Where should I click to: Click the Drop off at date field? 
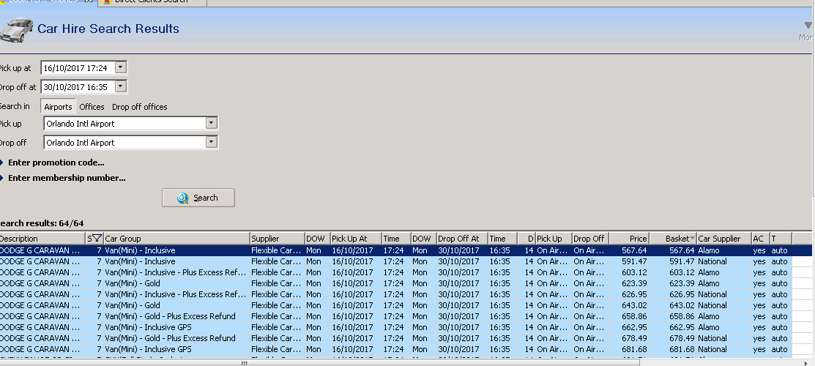(78, 87)
